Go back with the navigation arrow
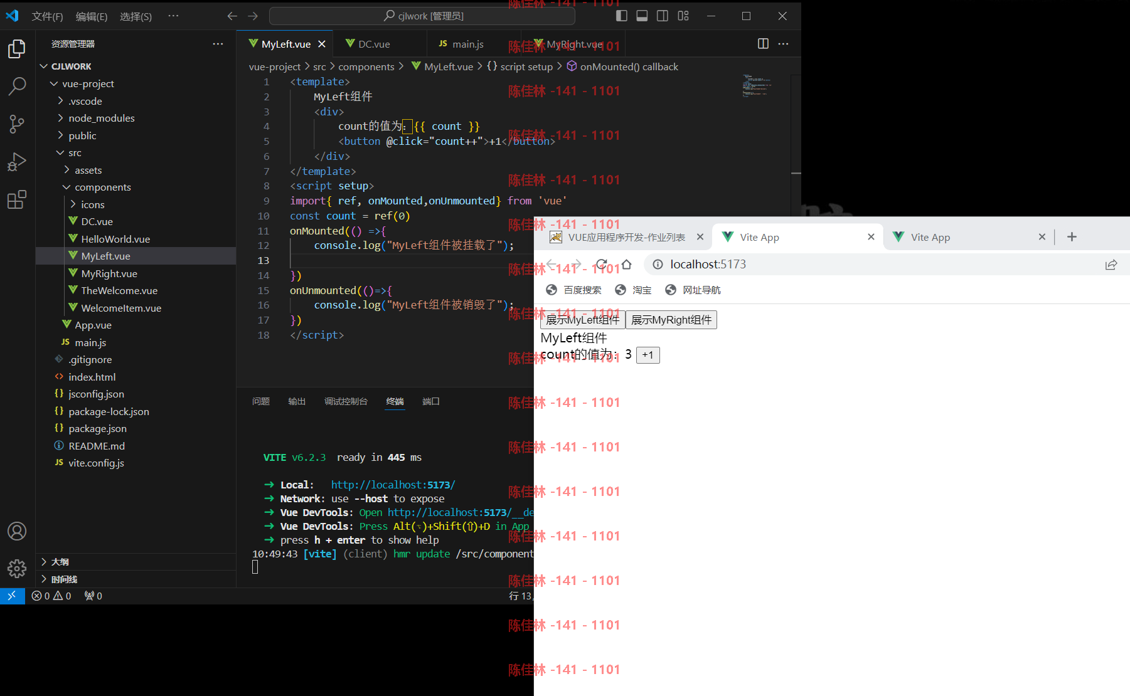 point(232,16)
